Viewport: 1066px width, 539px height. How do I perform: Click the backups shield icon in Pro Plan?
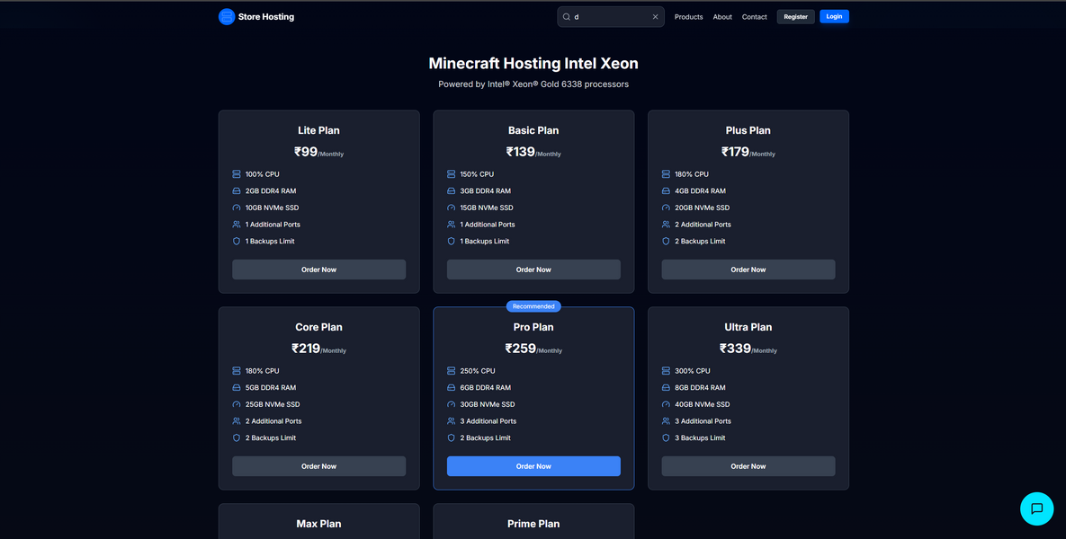pyautogui.click(x=452, y=437)
